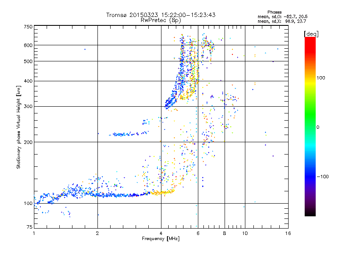Click the 'mean, sd,X: 98.9, 23.7' text
The image size is (339, 254).
(282, 21)
